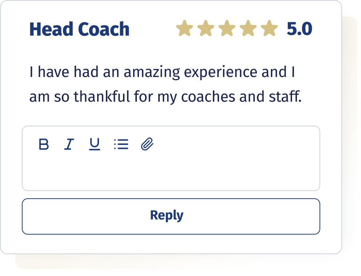Select the second gold rating star
This screenshot has height=276, width=361.
click(206, 28)
